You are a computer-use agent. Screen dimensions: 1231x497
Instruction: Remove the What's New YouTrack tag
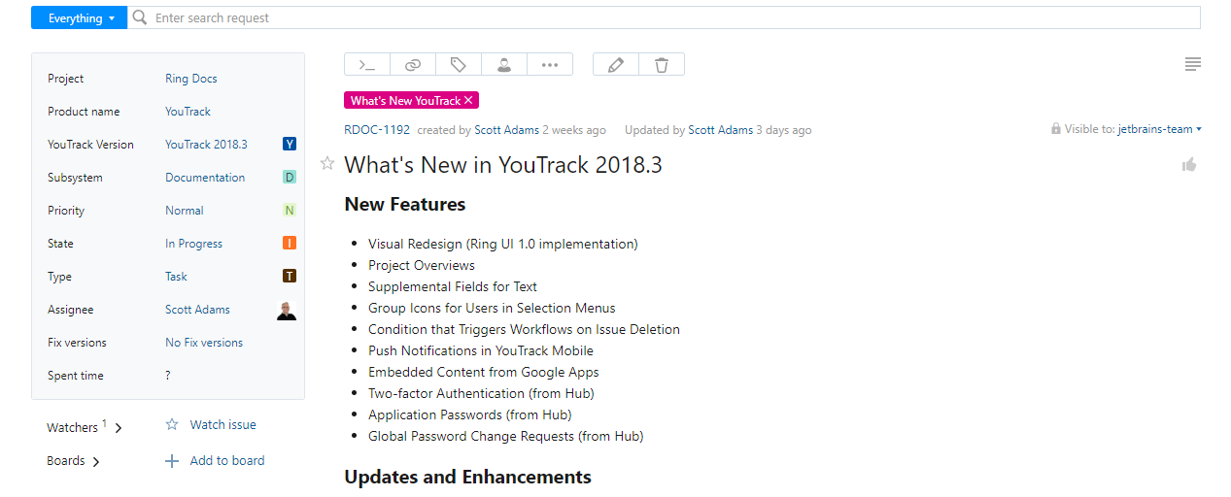468,101
